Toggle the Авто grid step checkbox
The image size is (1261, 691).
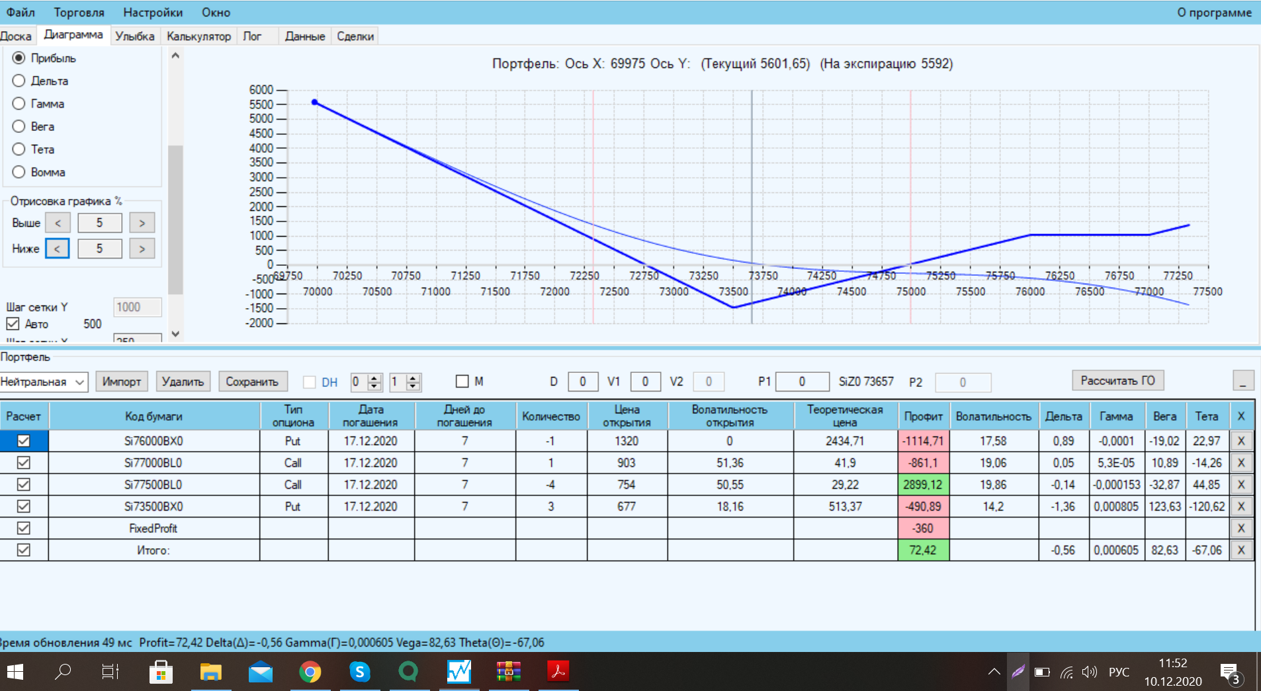coord(13,324)
